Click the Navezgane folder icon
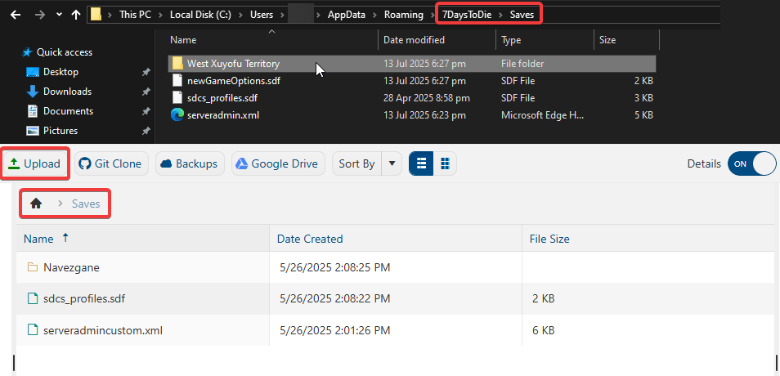Screen dimensions: 780x376 click(33, 267)
